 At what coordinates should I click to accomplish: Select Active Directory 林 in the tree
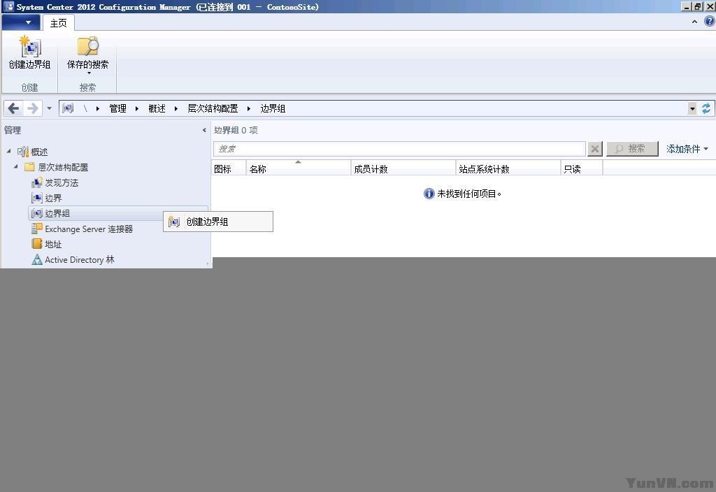(80, 260)
